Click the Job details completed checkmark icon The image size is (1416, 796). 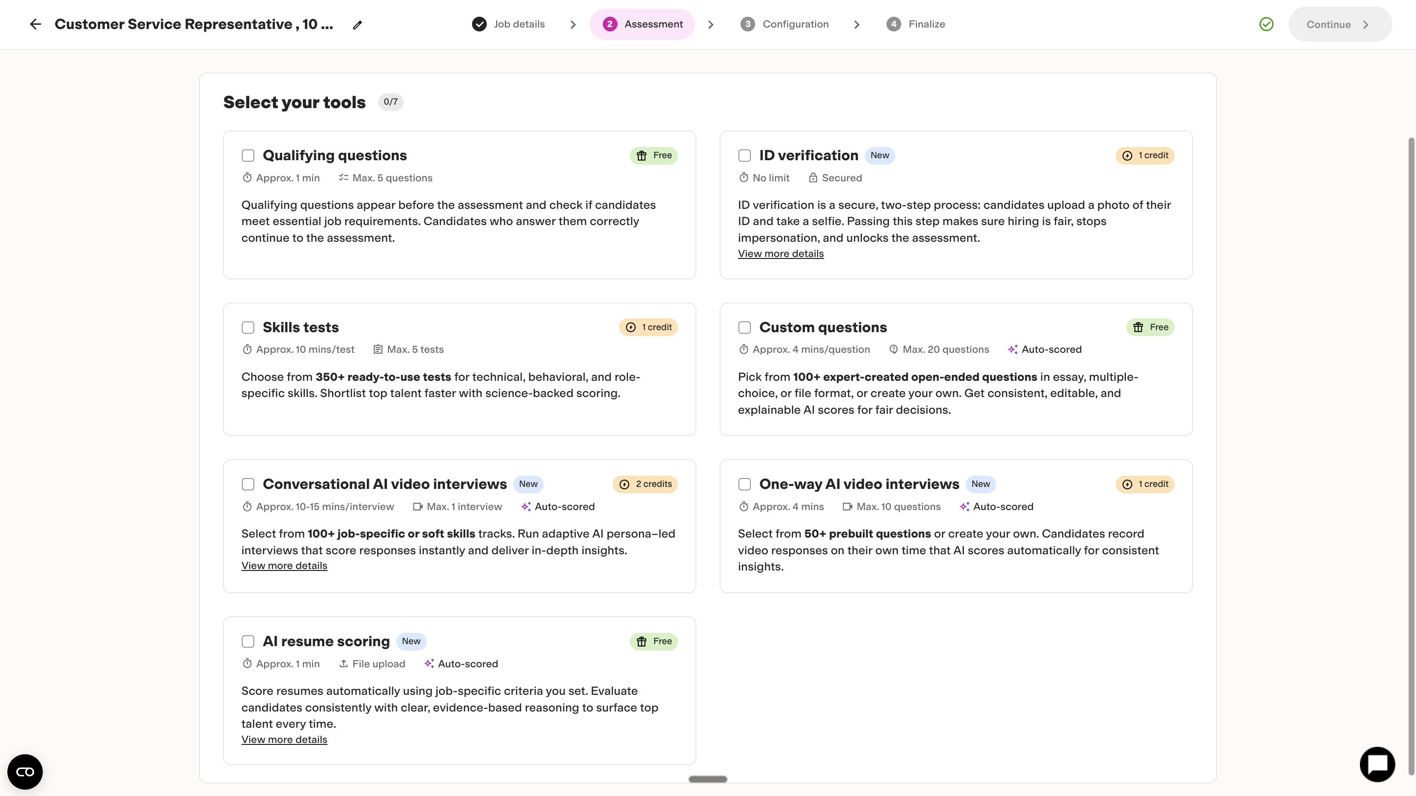click(479, 24)
